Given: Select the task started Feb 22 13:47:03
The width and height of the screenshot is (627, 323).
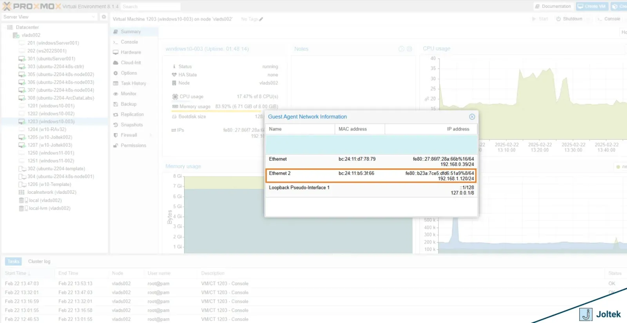Looking at the screenshot, I should tap(313, 283).
